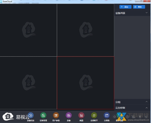Select the top-left video pane
The width and height of the screenshot is (151, 123).
tap(28, 30)
